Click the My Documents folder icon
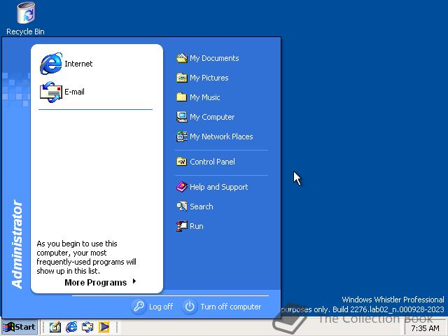The height and width of the screenshot is (336, 448). tap(182, 58)
